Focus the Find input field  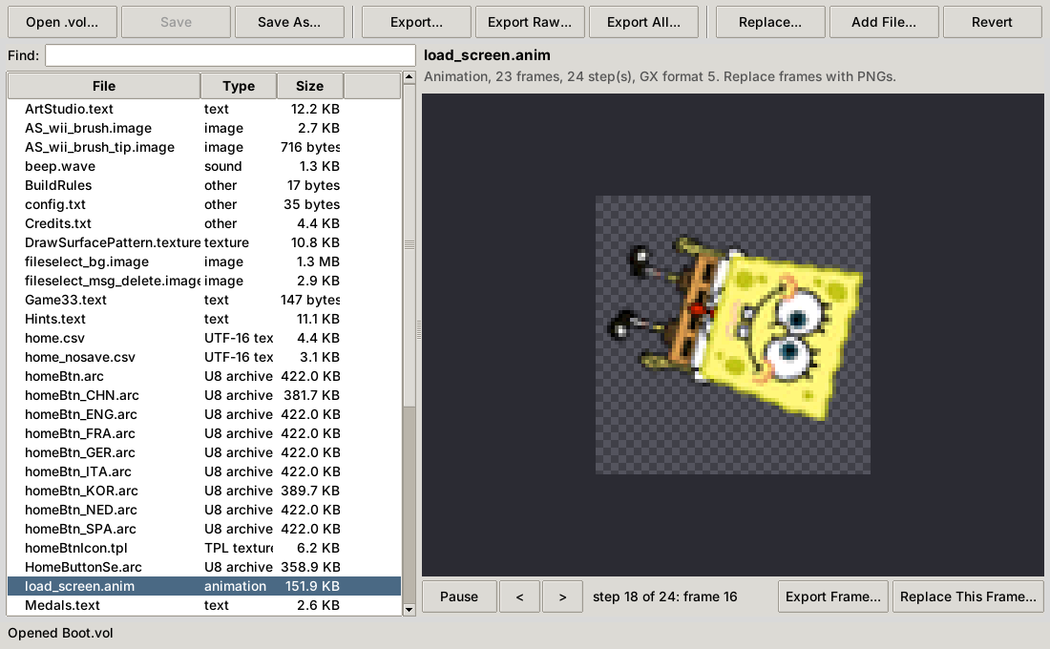(230, 55)
